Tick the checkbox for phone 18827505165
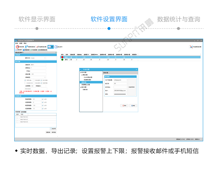 [x=17, y=117]
